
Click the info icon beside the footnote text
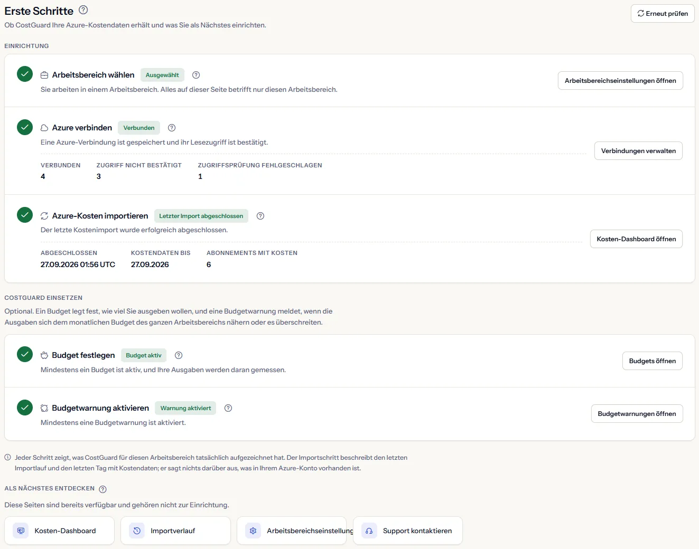pyautogui.click(x=8, y=458)
